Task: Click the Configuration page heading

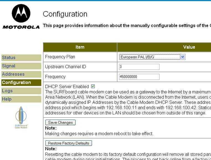Action: (x=65, y=14)
